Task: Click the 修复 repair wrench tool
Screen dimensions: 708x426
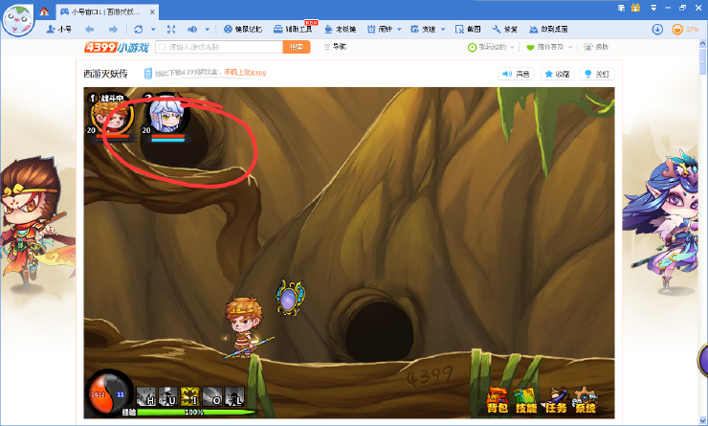Action: pyautogui.click(x=505, y=29)
